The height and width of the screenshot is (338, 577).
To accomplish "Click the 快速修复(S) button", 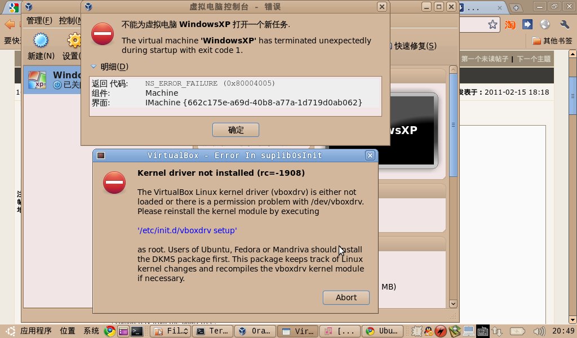I will tap(415, 46).
